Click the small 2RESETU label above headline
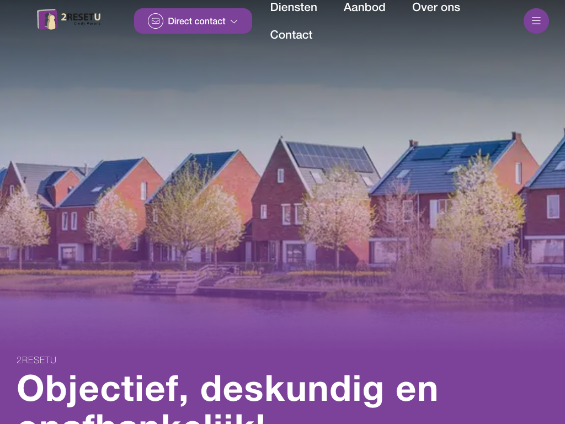 [x=36, y=360]
